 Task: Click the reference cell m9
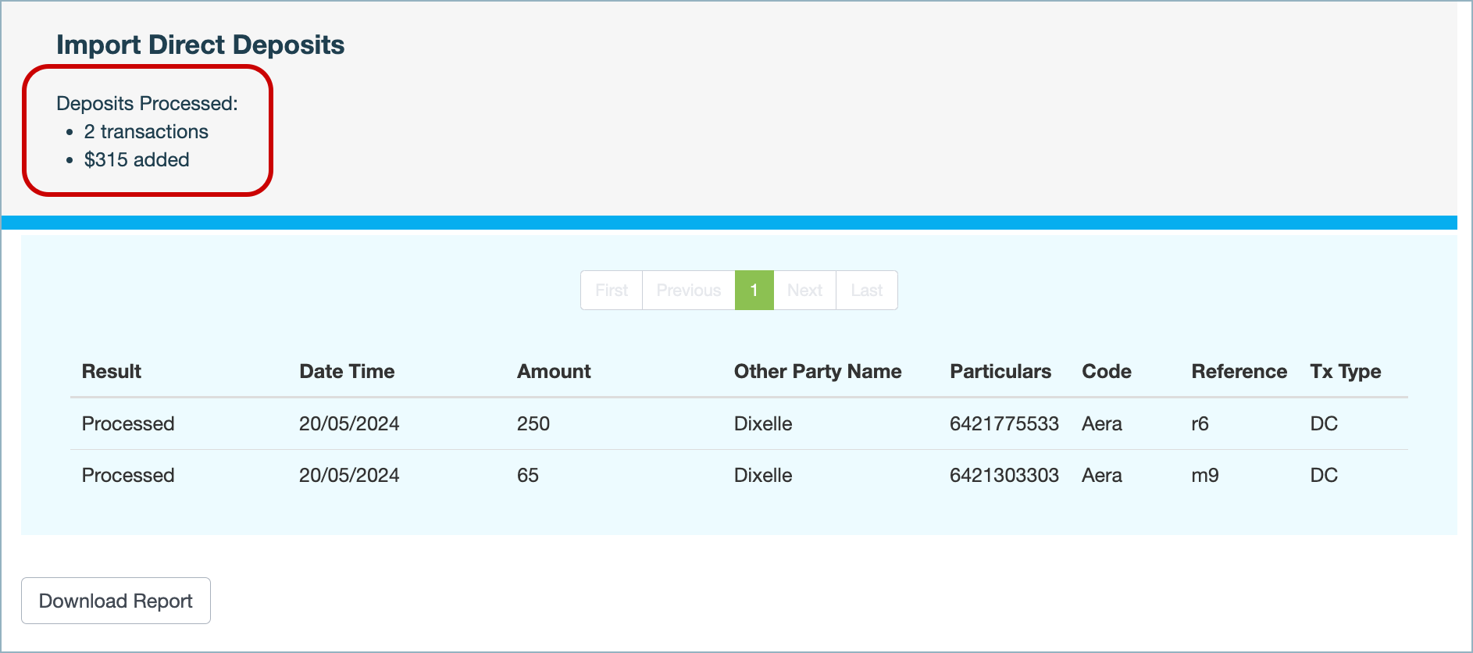pos(1204,476)
